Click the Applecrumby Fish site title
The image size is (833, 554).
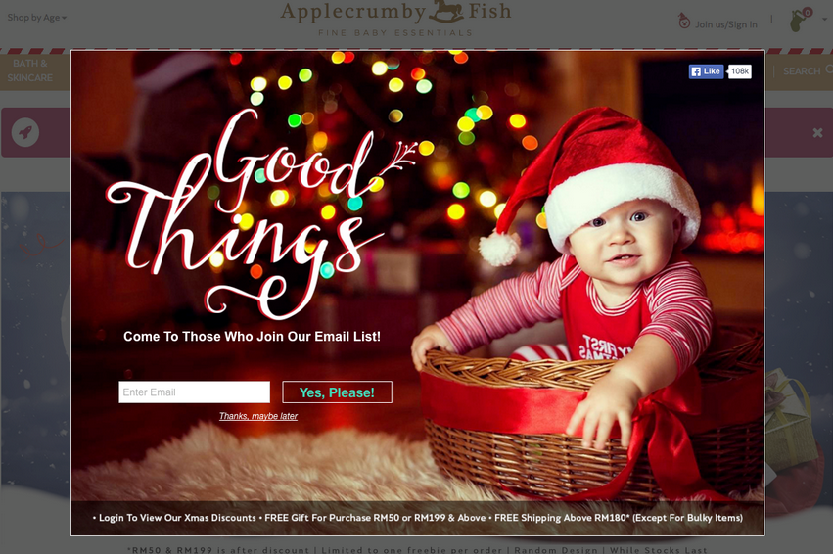coord(395,12)
